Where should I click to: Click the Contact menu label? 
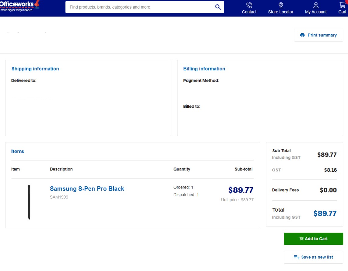(249, 12)
